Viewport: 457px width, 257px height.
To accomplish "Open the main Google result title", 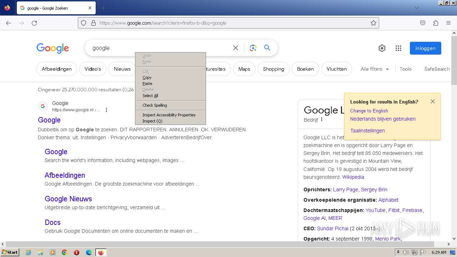I will [49, 120].
